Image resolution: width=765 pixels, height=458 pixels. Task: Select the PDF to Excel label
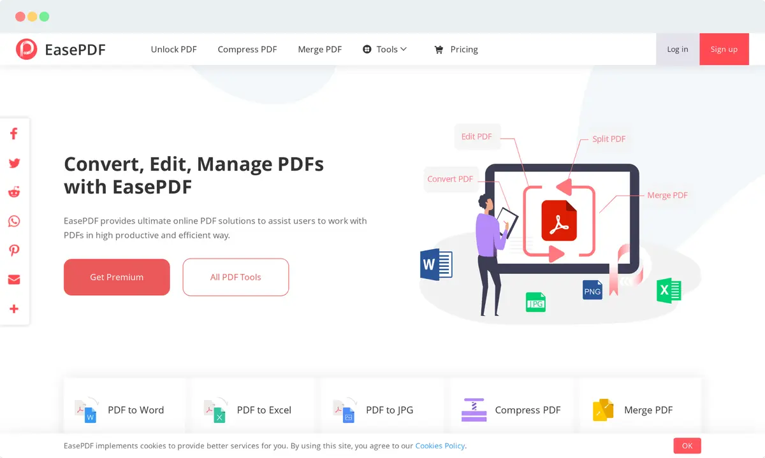coord(264,410)
